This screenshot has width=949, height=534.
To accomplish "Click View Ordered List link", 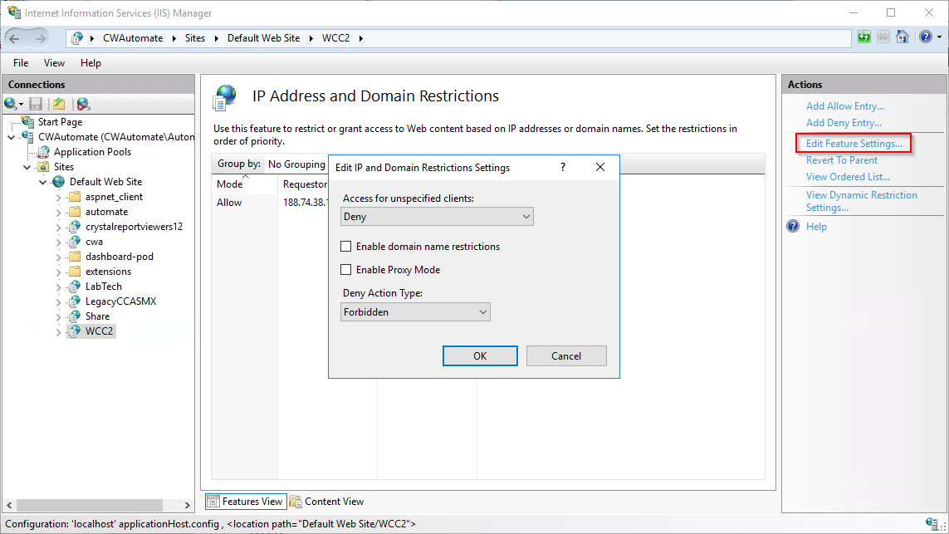I will [848, 177].
